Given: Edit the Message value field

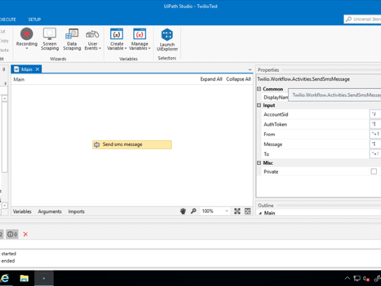Looking at the screenshot, I should point(375,144).
